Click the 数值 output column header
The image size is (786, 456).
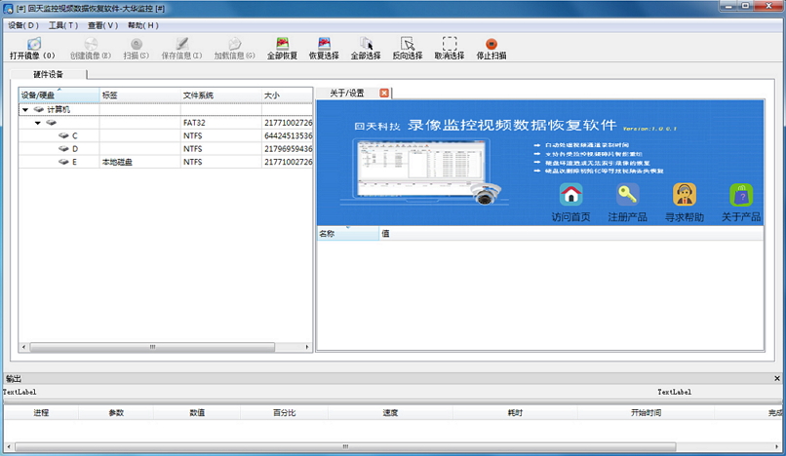[197, 413]
